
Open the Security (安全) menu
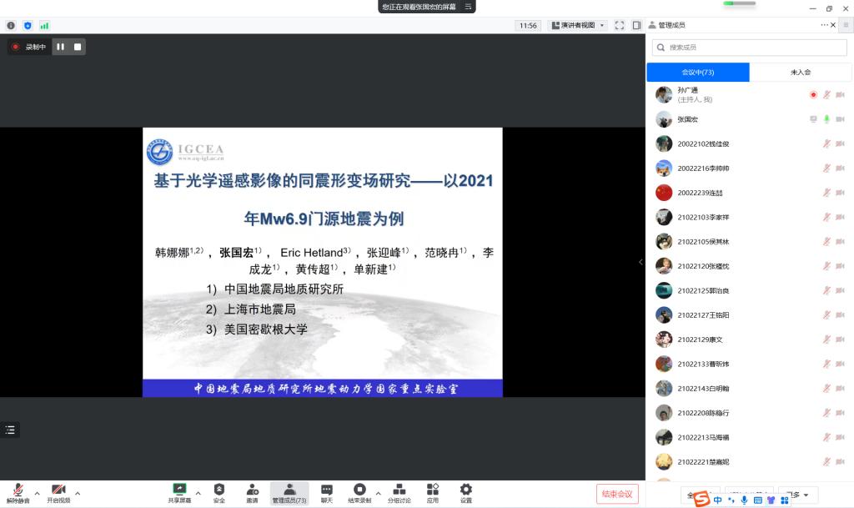219,490
